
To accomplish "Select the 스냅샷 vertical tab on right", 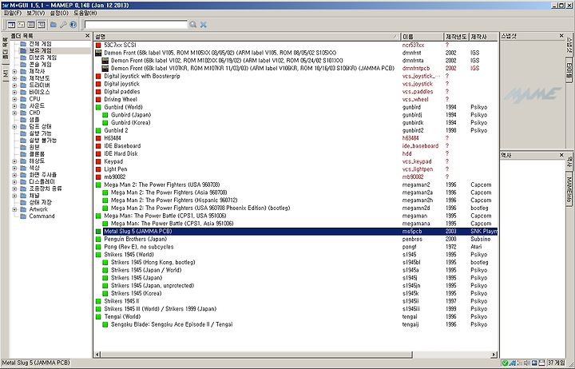I will pos(569,44).
